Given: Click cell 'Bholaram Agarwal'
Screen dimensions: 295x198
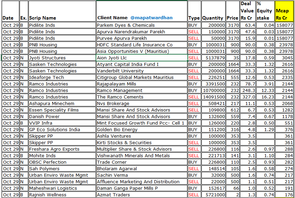Looking at the screenshot, I should [x=142, y=169].
